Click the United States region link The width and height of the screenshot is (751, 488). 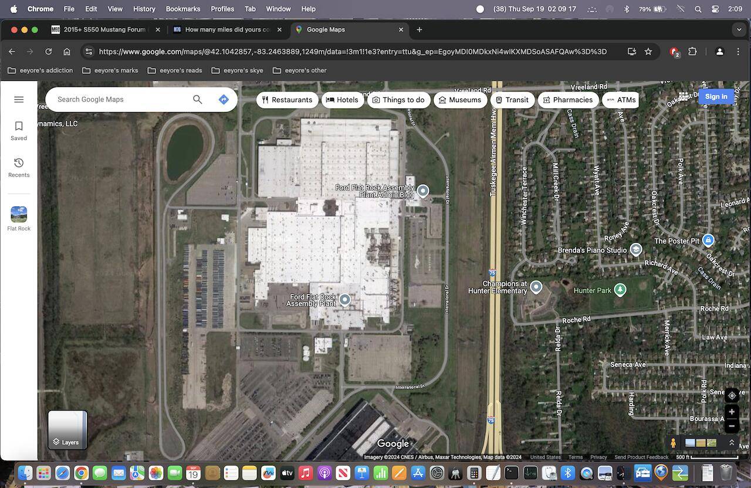[x=545, y=457]
